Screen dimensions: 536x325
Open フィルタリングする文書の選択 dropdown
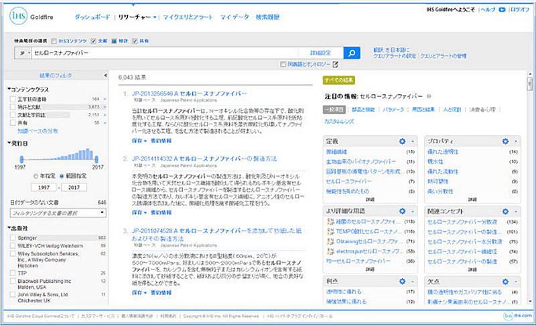tap(58, 213)
